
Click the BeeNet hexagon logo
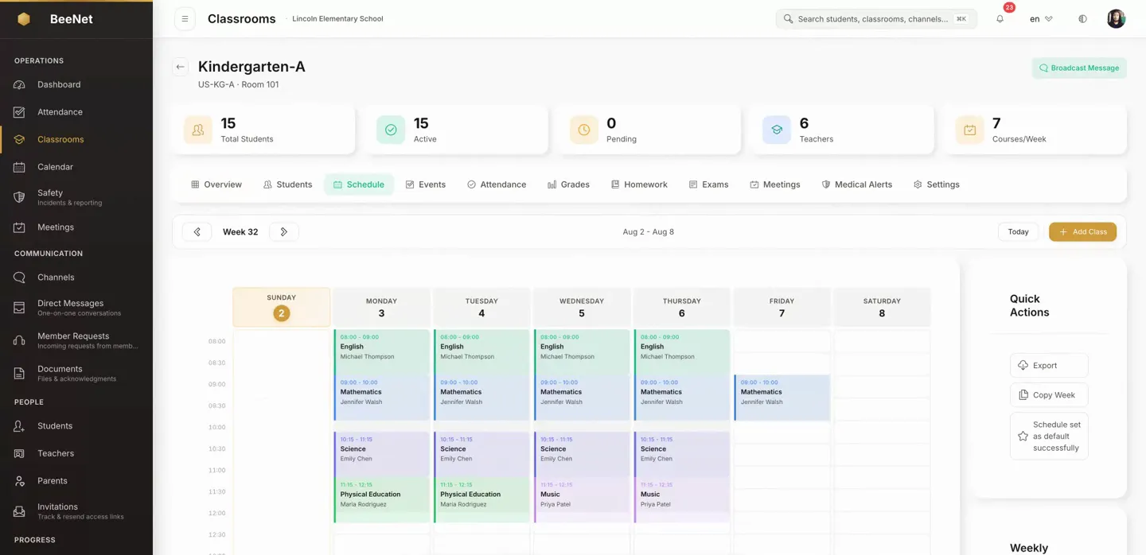click(24, 19)
